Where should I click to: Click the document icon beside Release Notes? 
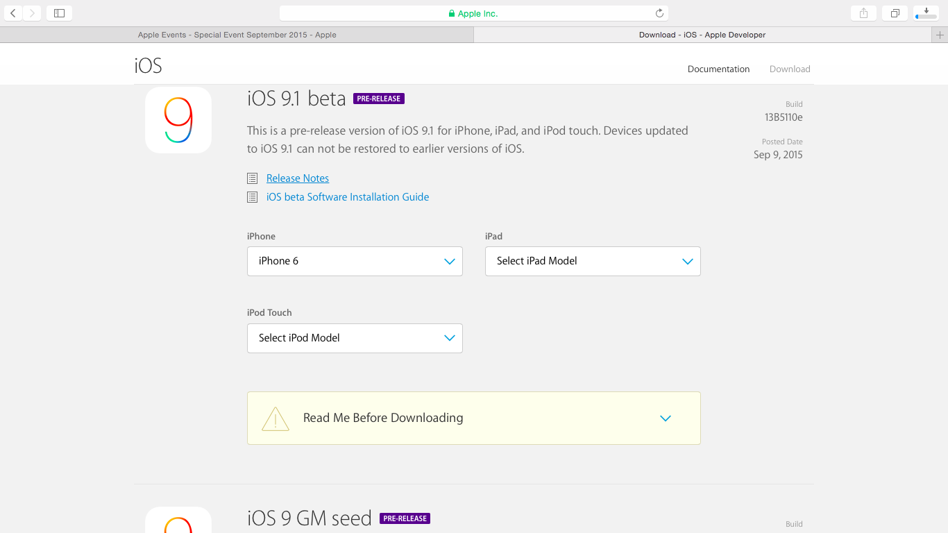253,178
